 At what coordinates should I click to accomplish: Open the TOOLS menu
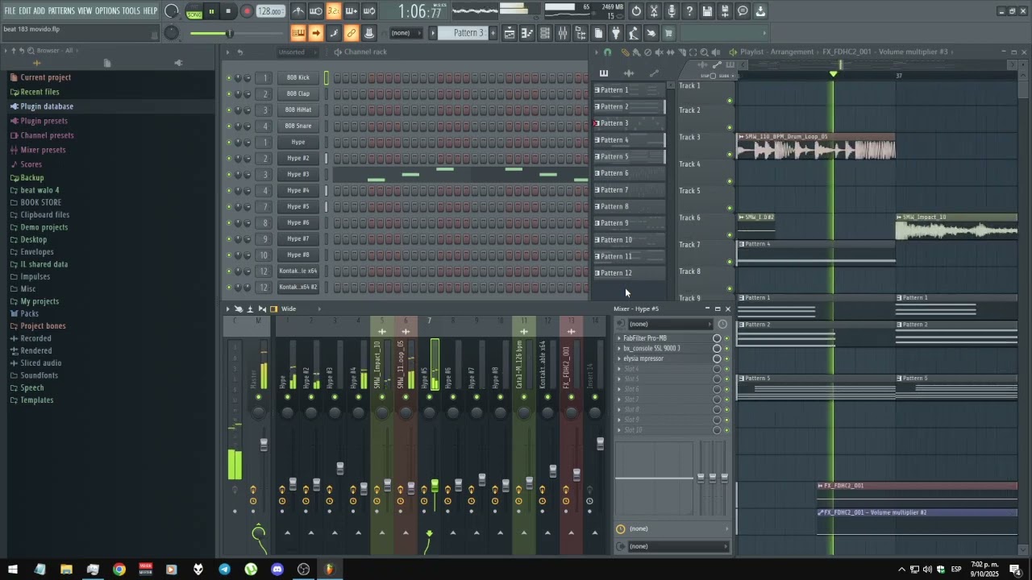(131, 10)
